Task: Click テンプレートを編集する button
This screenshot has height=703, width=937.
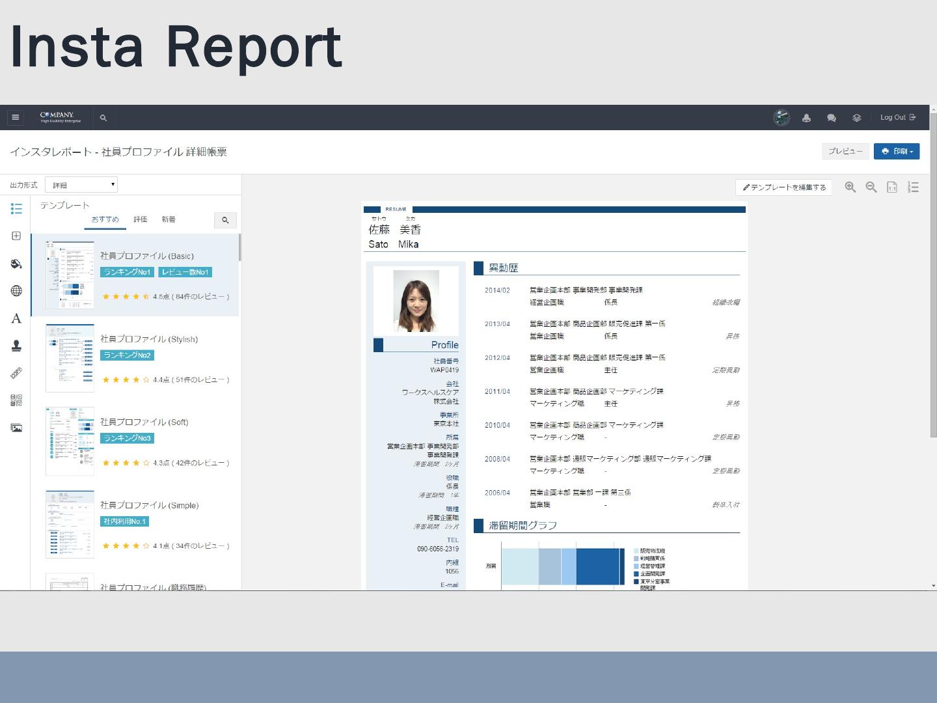Action: [x=783, y=187]
